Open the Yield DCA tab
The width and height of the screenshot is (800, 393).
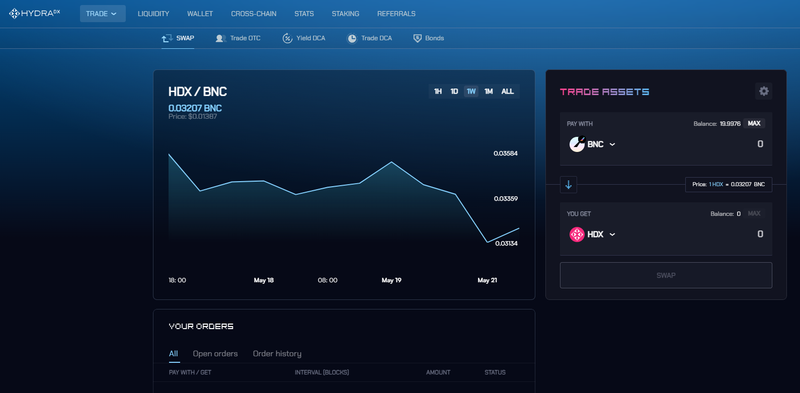click(304, 38)
